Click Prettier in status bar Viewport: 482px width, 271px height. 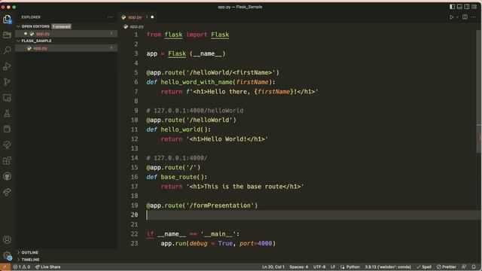point(447,267)
